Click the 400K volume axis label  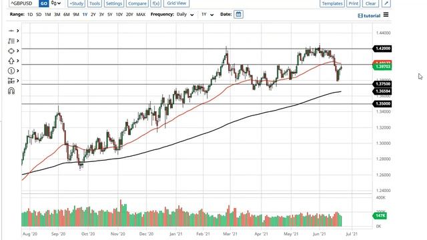coord(381,197)
